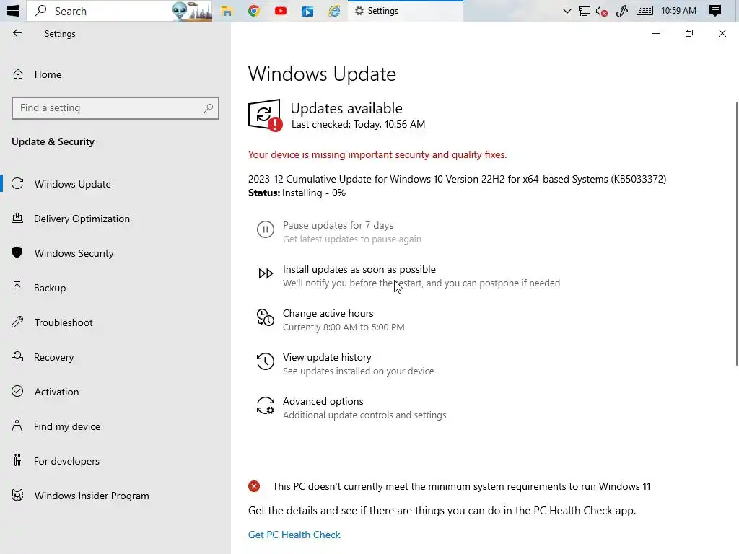Open network status tray icon
The image size is (739, 554).
click(585, 10)
